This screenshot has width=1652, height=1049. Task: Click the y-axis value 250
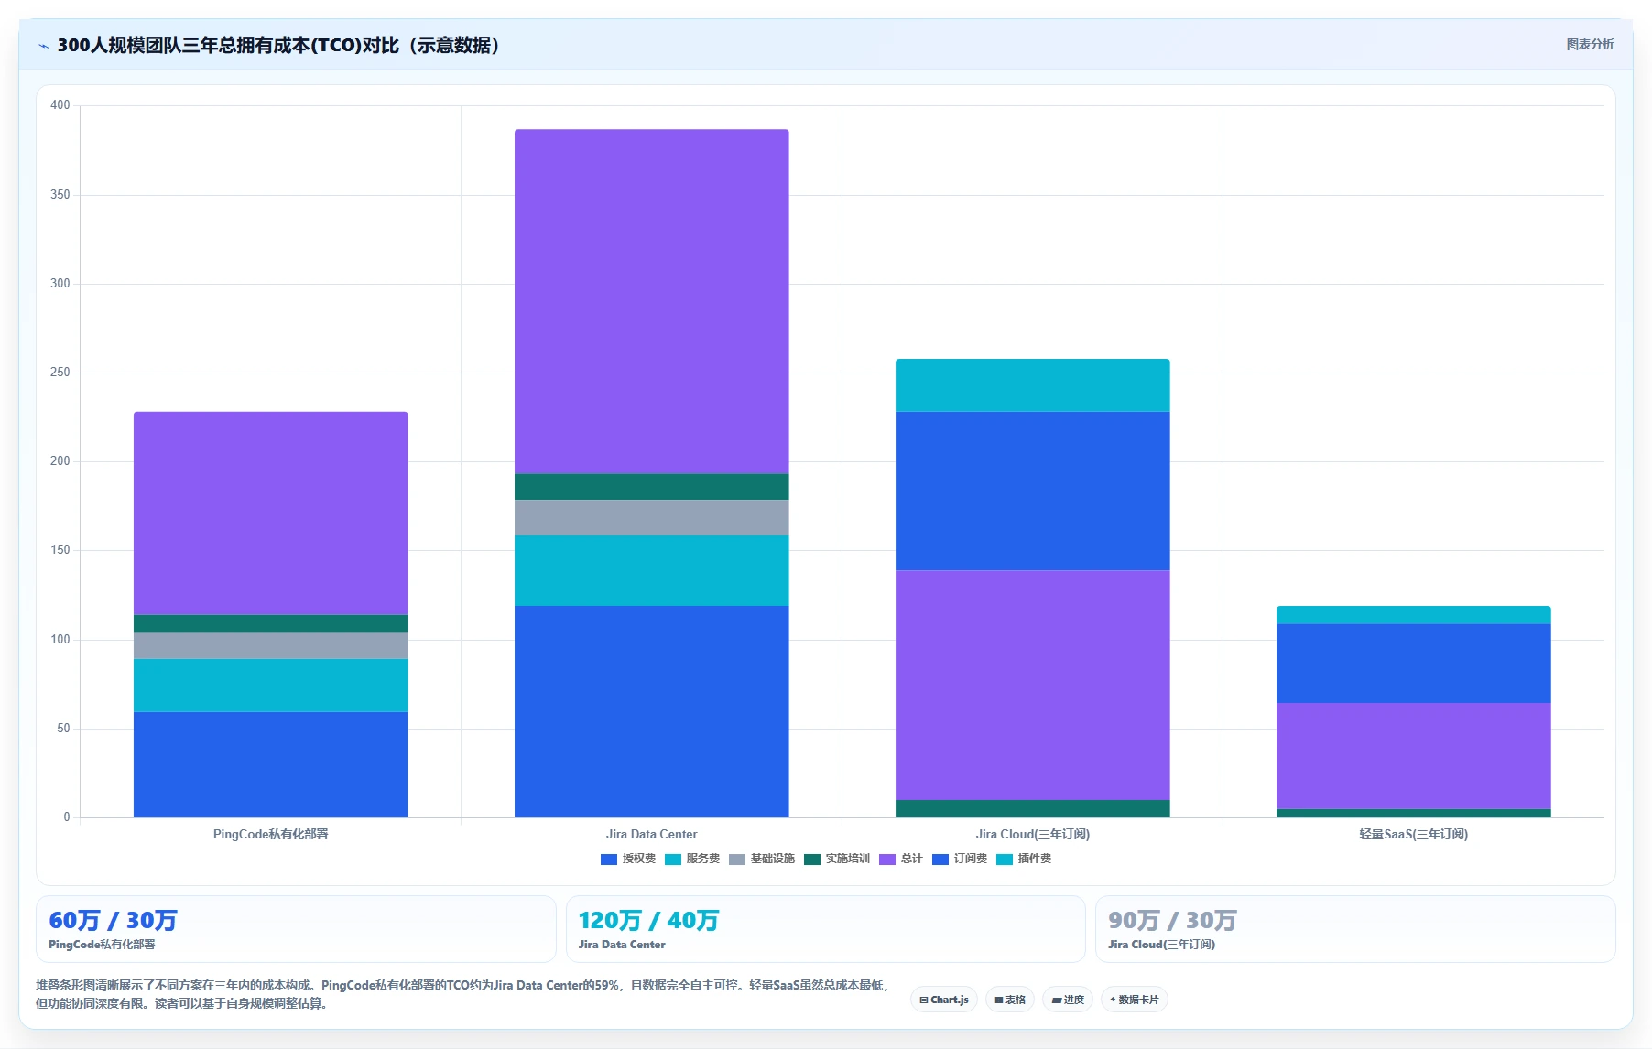(60, 373)
